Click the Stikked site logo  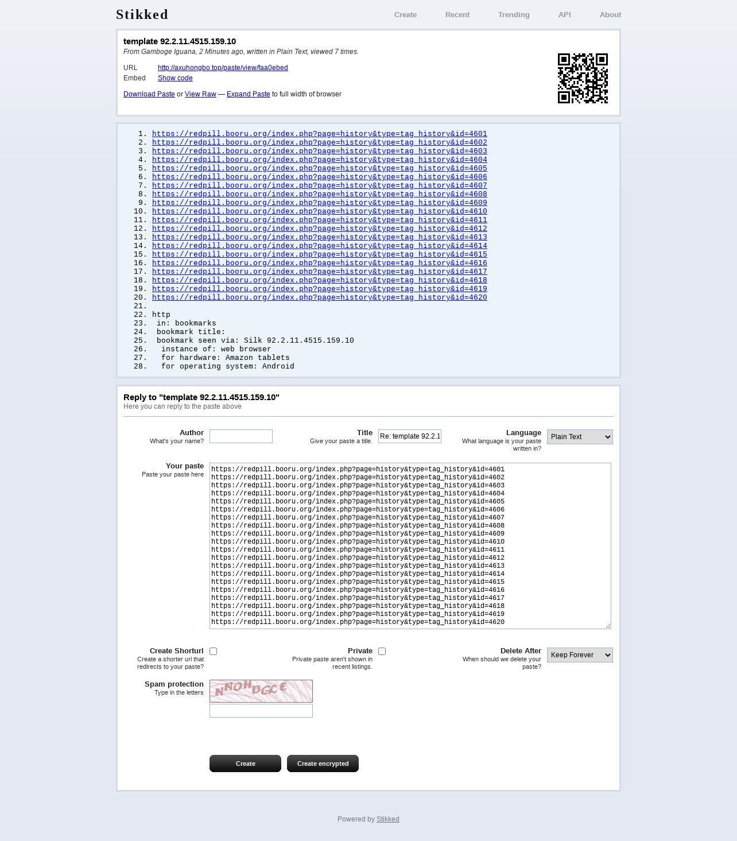142,14
